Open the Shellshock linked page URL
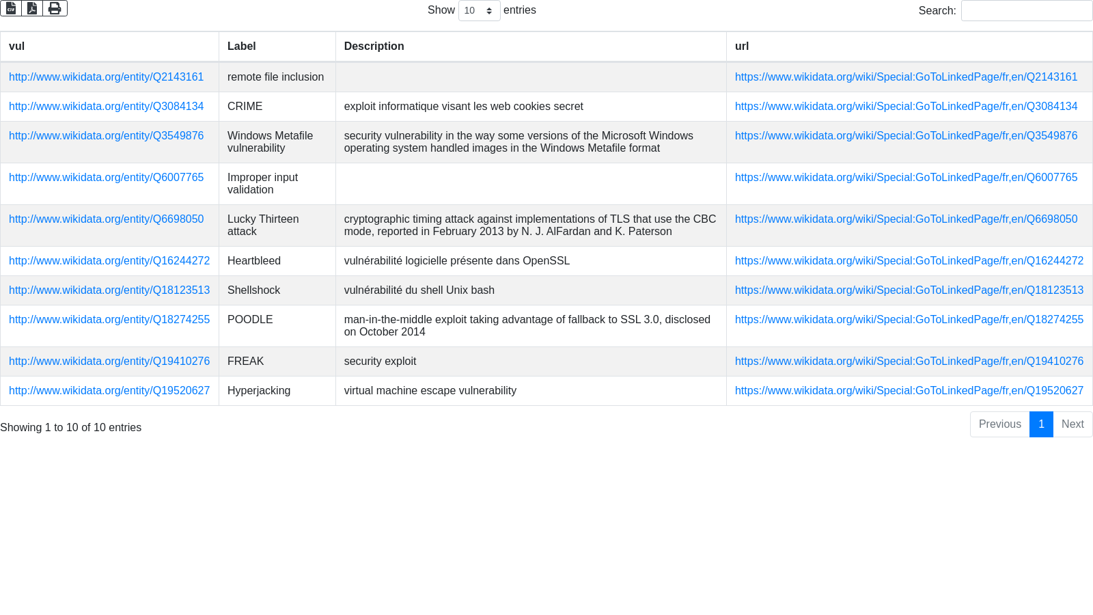This screenshot has width=1093, height=615. (909, 290)
